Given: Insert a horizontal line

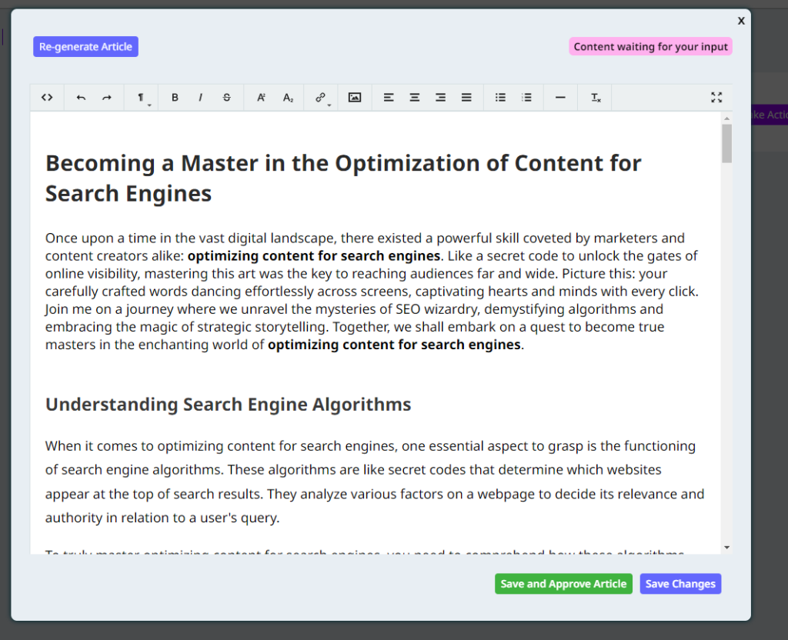Looking at the screenshot, I should (560, 98).
